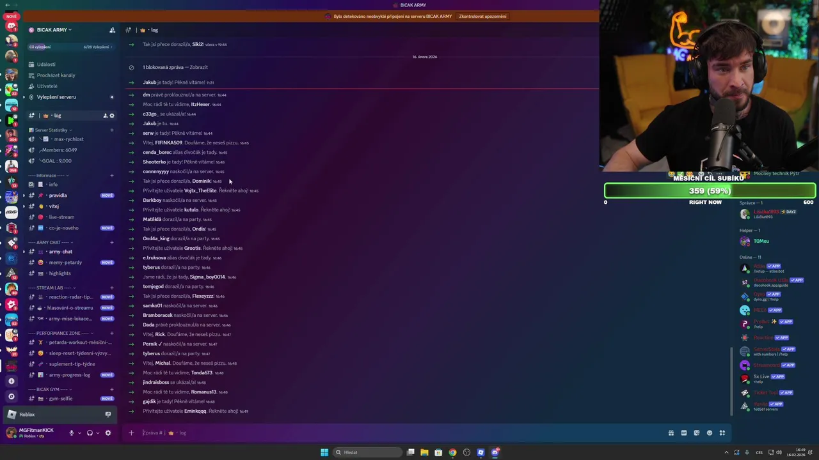
Task: Open microphone input options arrow
Action: click(x=79, y=433)
